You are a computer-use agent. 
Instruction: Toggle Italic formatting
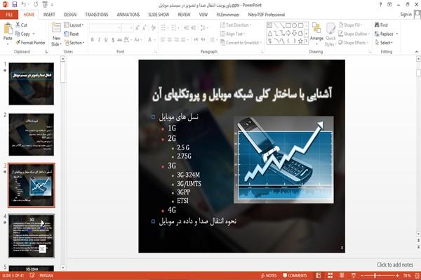click(99, 40)
